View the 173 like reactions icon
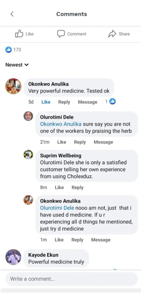This screenshot has width=141, height=294. [8, 50]
